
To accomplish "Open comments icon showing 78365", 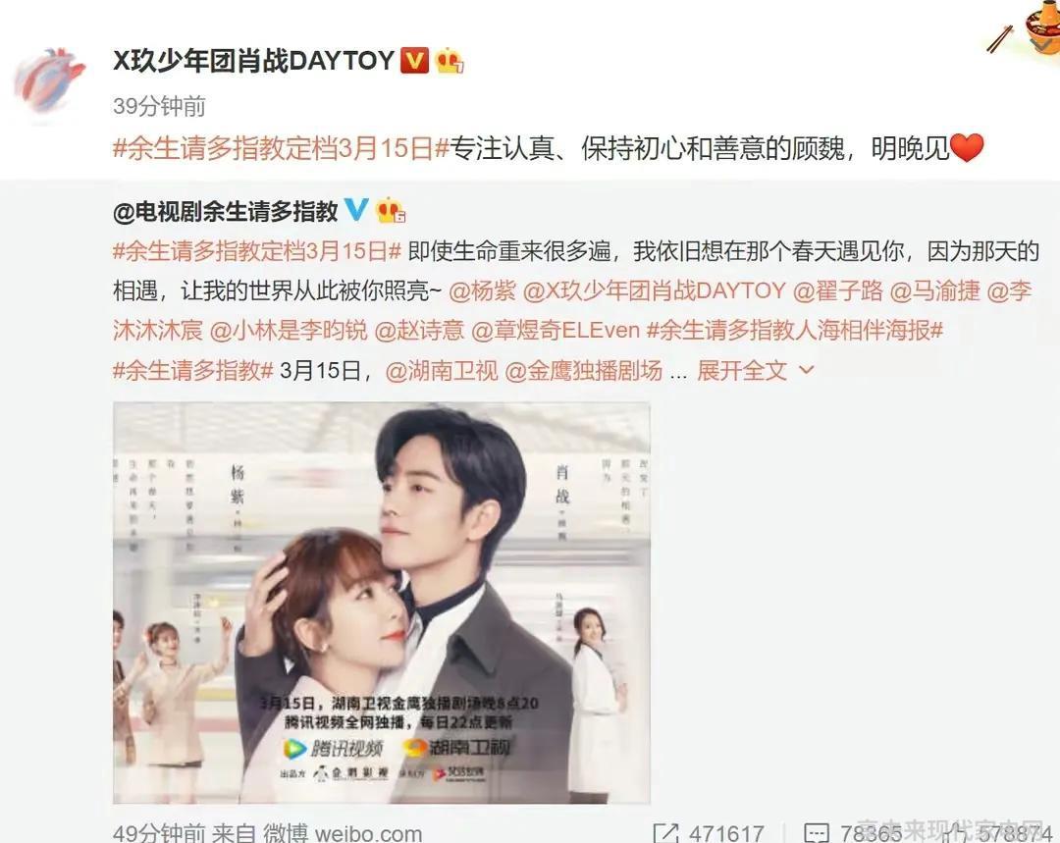I will [816, 833].
